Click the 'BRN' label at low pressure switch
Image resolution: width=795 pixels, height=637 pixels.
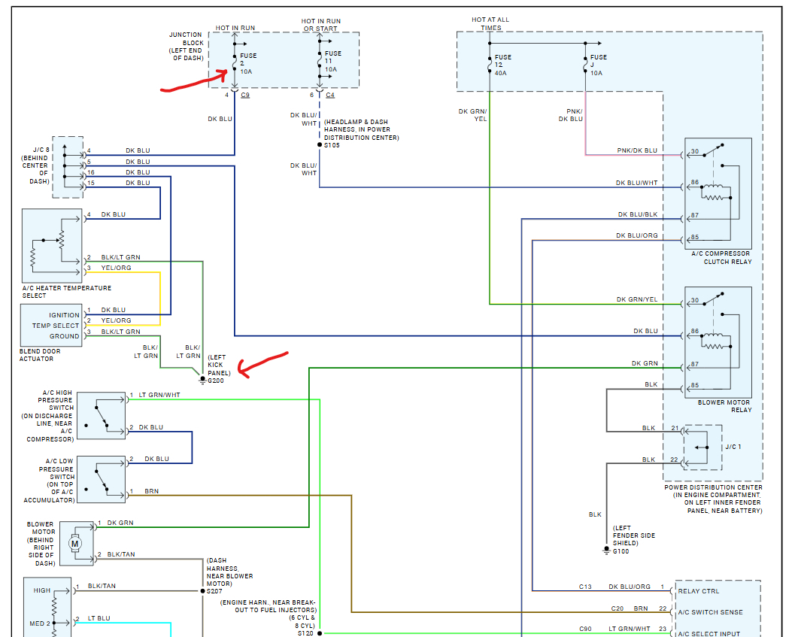pos(152,491)
